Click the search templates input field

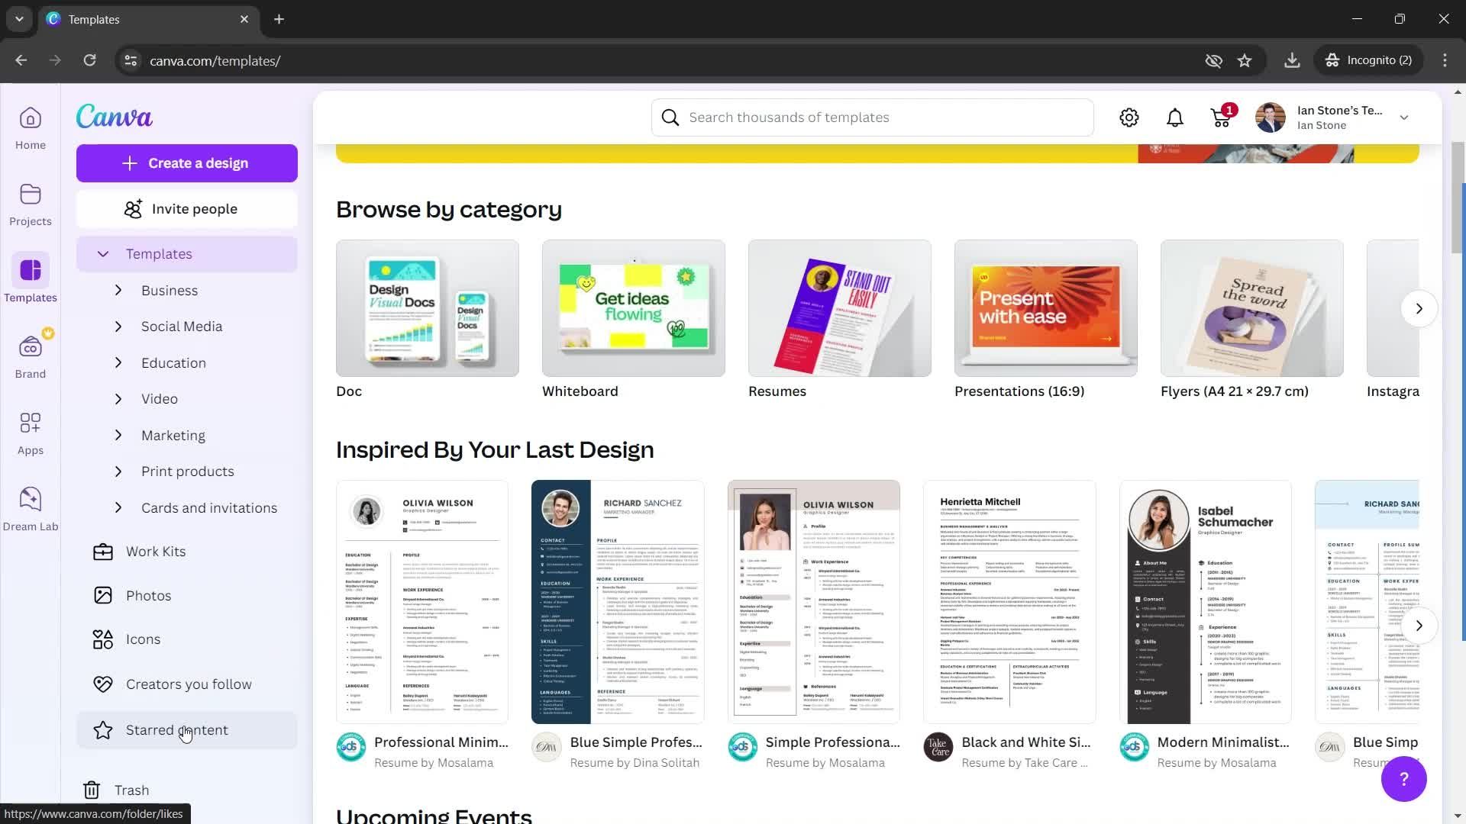click(x=872, y=117)
